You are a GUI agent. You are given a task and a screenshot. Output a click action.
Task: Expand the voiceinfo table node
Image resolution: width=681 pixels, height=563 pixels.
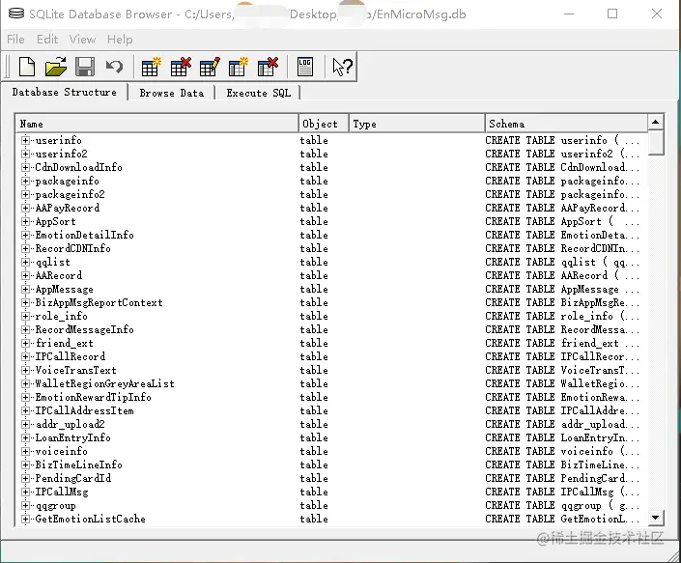pyautogui.click(x=25, y=451)
